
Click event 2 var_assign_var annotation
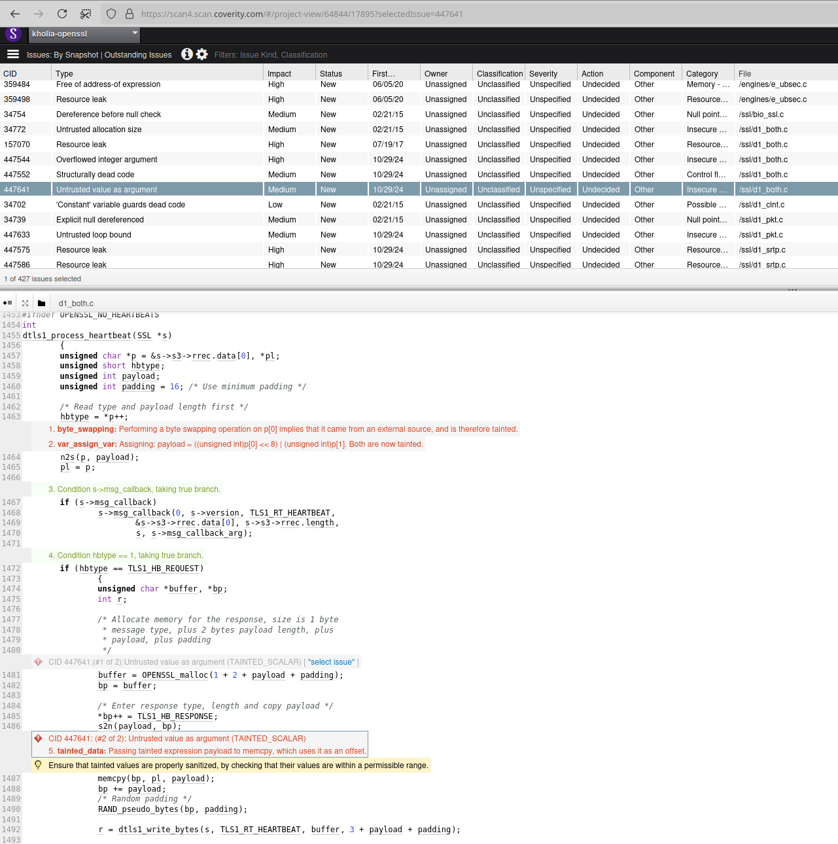(236, 444)
